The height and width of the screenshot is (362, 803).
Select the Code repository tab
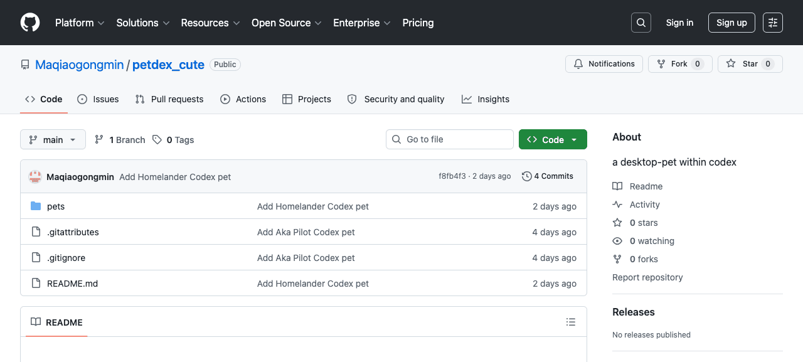tap(44, 99)
